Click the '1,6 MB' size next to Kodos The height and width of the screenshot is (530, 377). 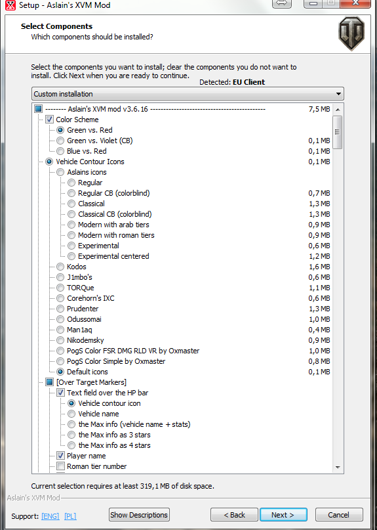pos(319,267)
